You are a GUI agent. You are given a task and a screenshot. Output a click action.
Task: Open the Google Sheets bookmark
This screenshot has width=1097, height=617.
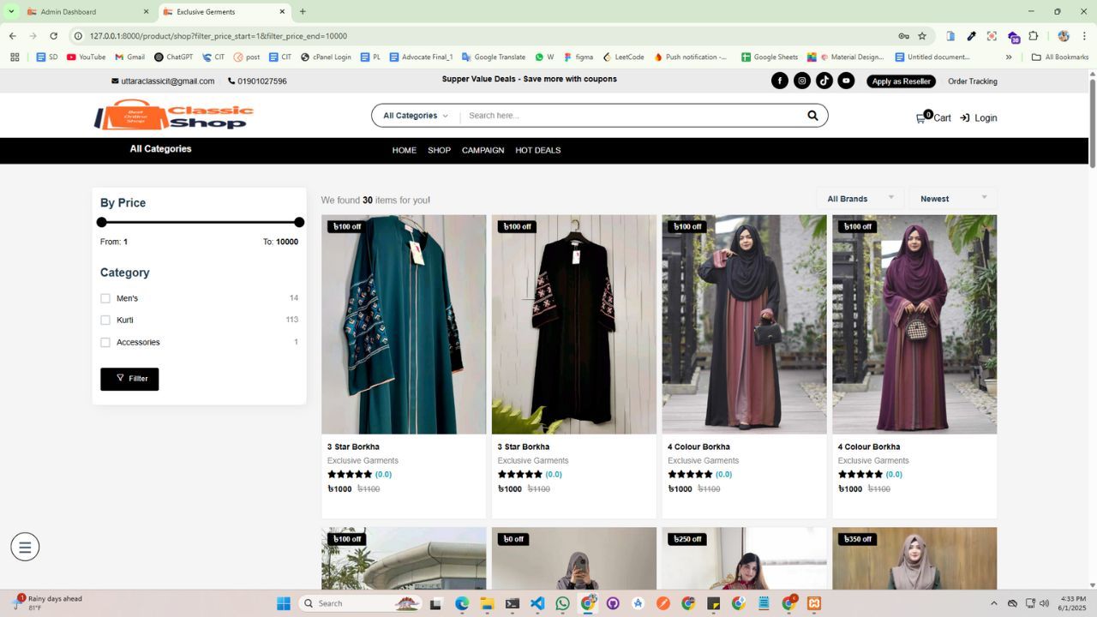[x=770, y=57]
